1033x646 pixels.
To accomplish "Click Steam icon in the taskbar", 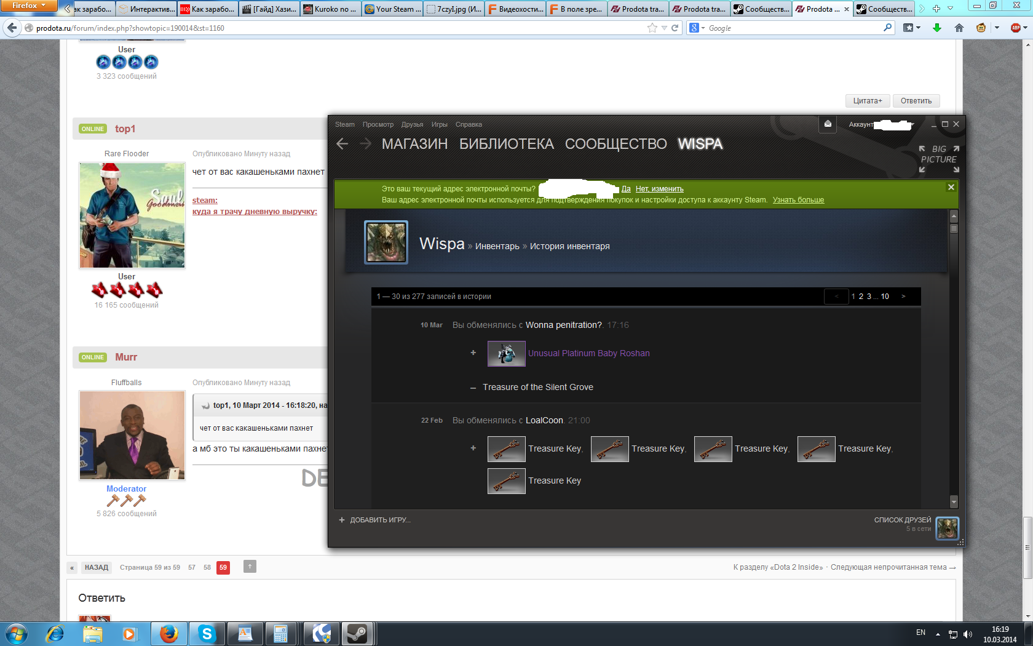I will pyautogui.click(x=357, y=633).
